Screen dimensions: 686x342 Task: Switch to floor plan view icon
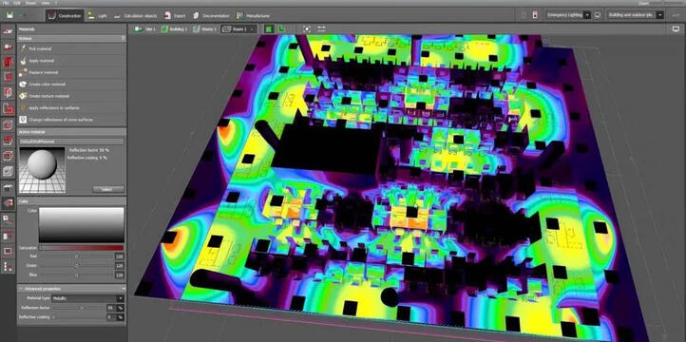282,29
